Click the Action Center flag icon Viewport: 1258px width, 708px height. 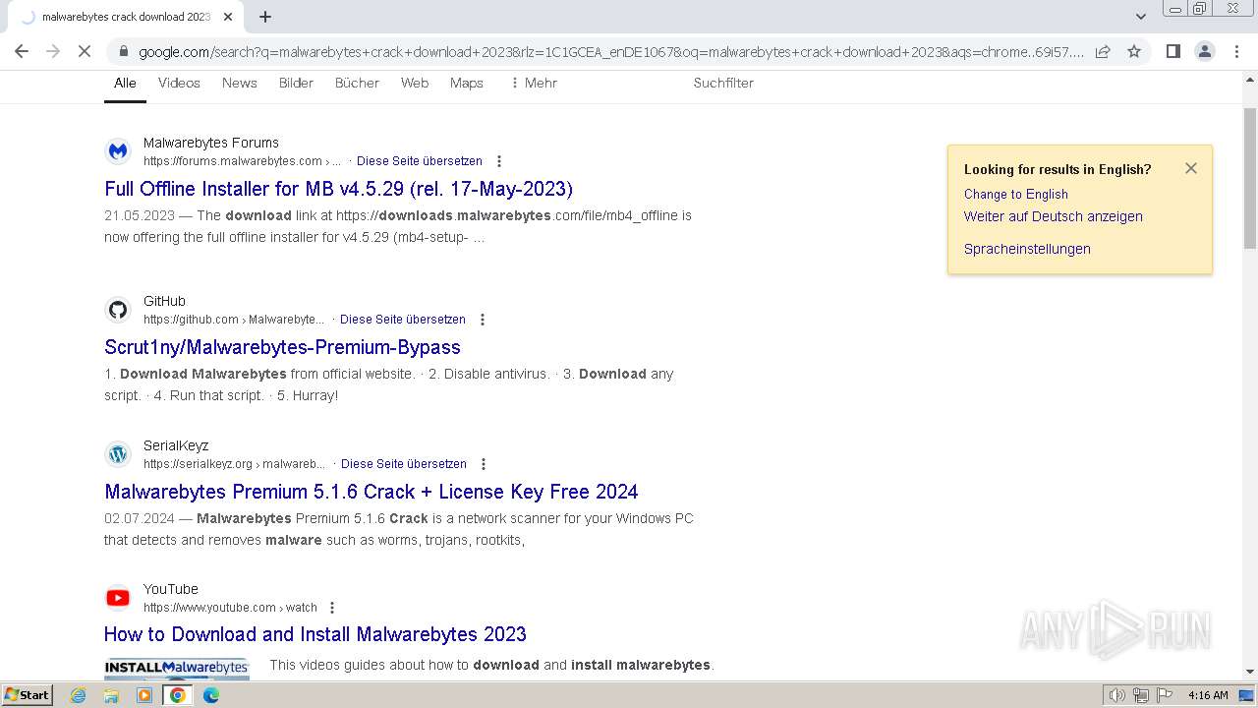coord(1164,695)
